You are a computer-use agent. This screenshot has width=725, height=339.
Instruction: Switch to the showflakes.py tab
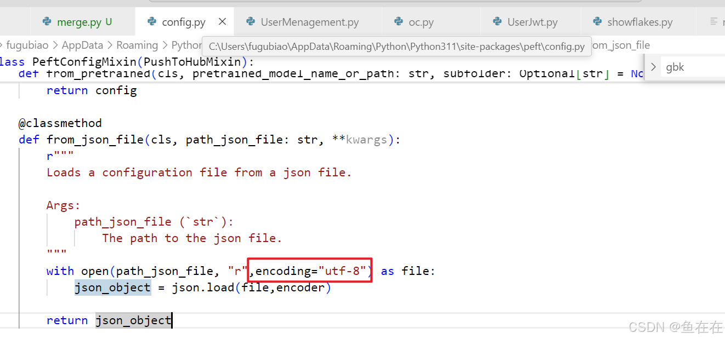(x=639, y=22)
